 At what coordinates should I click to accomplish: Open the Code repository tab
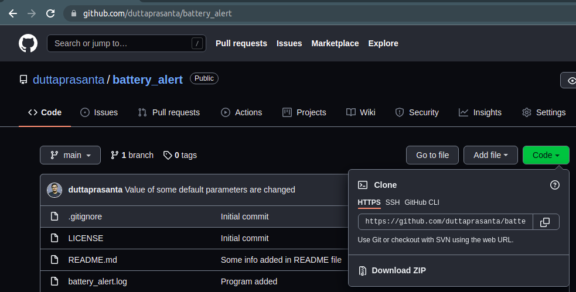[45, 112]
